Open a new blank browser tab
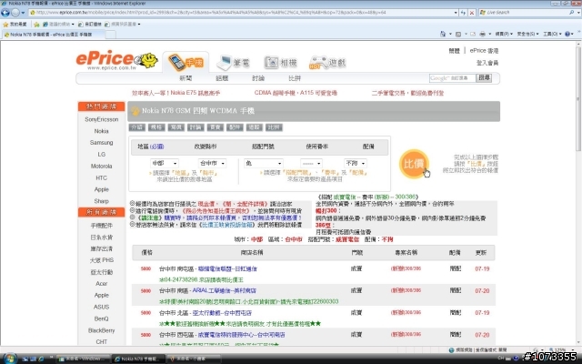582x364 pixels. click(x=111, y=35)
